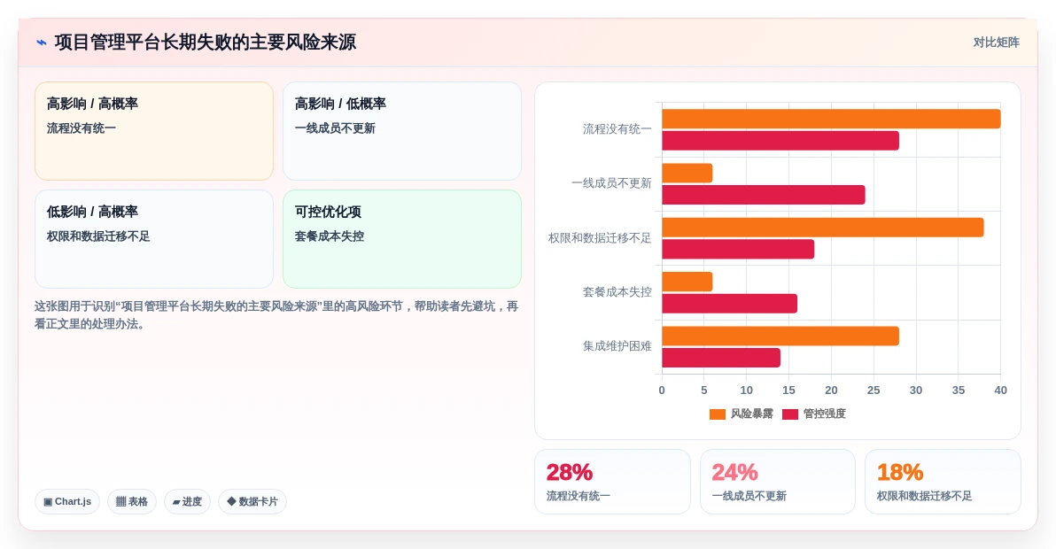Click the title 项目管理平台长期失败的主要风险来源

[x=205, y=43]
